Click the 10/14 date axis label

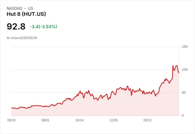point(79,120)
